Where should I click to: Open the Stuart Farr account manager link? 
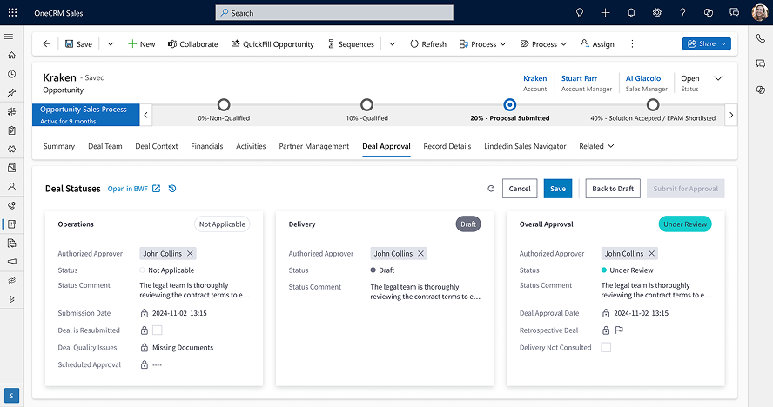click(579, 78)
